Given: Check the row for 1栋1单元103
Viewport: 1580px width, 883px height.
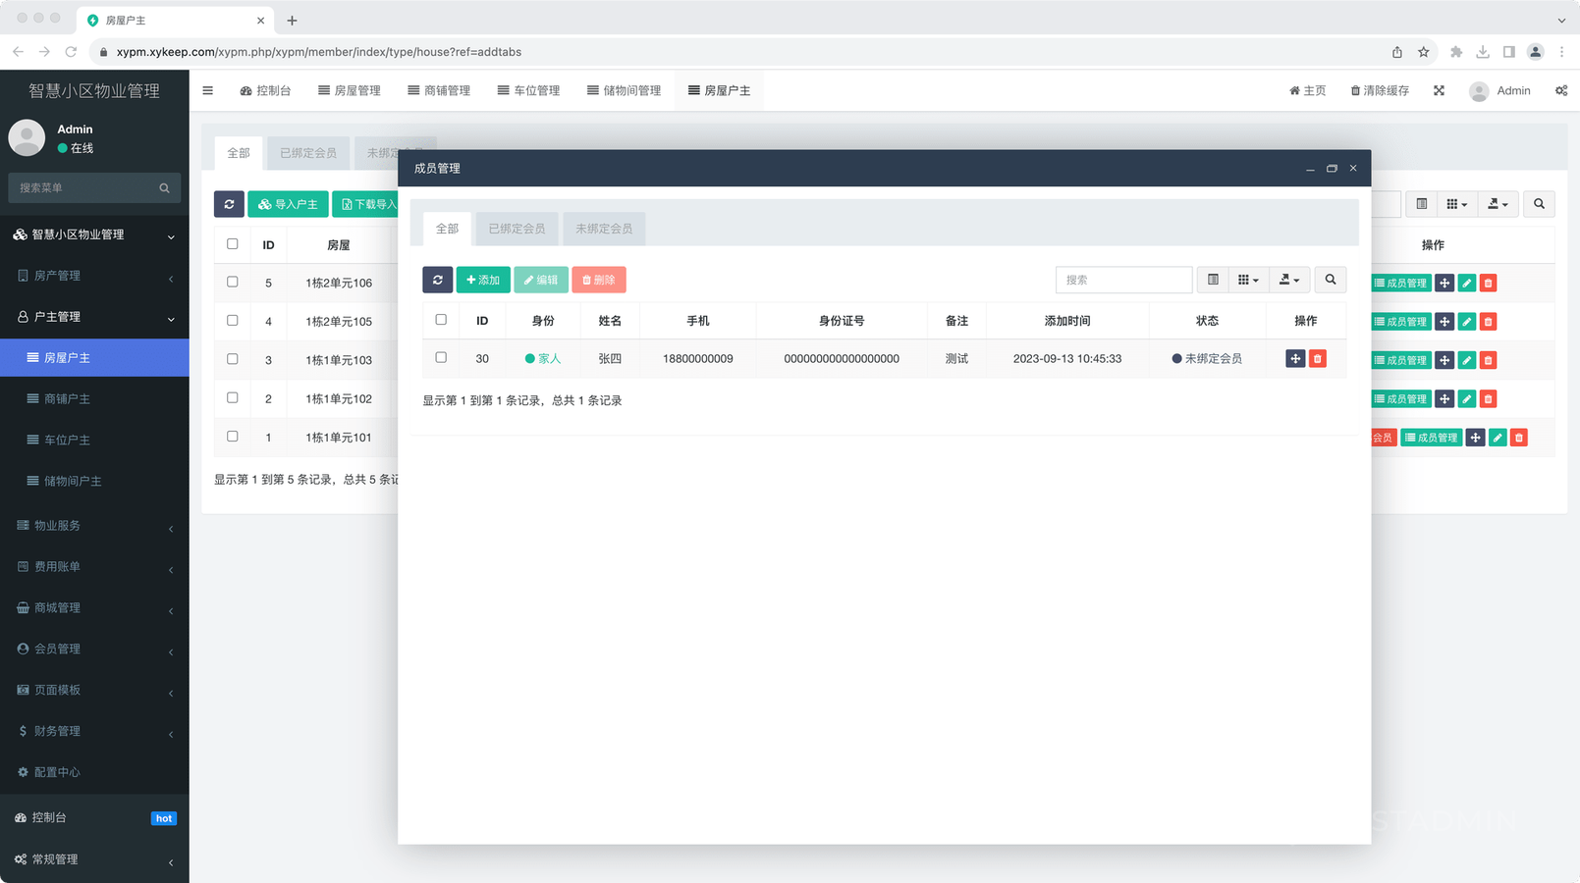Looking at the screenshot, I should click(x=233, y=359).
